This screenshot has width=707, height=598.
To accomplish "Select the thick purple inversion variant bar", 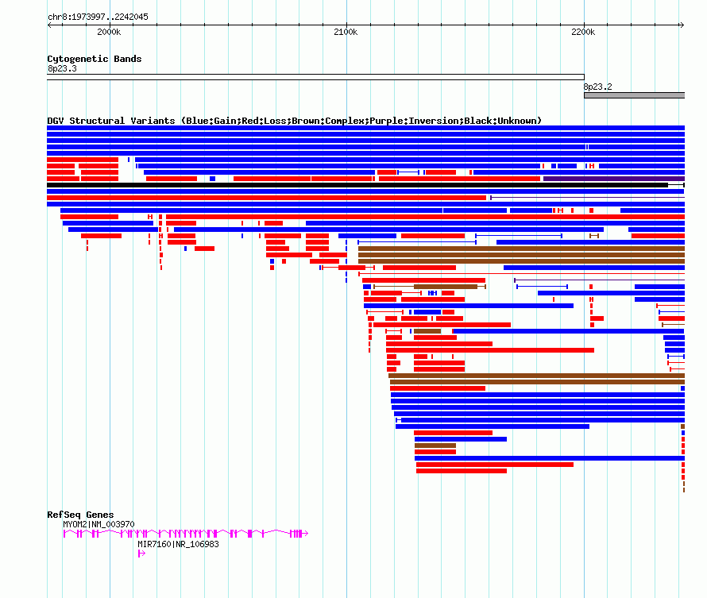I will click(x=614, y=179).
